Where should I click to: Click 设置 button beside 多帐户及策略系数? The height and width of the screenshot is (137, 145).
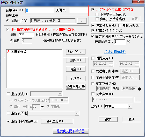(135, 18)
